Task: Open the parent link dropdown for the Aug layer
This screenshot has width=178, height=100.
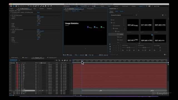Action: pyautogui.click(x=66, y=68)
